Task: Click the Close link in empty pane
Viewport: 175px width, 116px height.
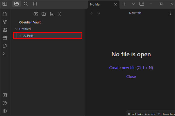Action: (131, 77)
